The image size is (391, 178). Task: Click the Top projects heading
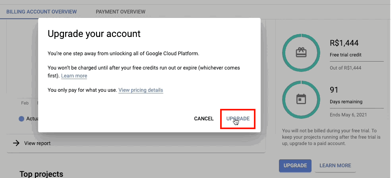[41, 174]
